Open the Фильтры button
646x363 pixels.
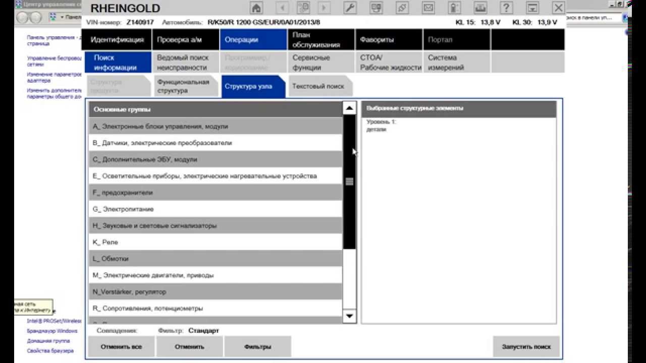[257, 346]
